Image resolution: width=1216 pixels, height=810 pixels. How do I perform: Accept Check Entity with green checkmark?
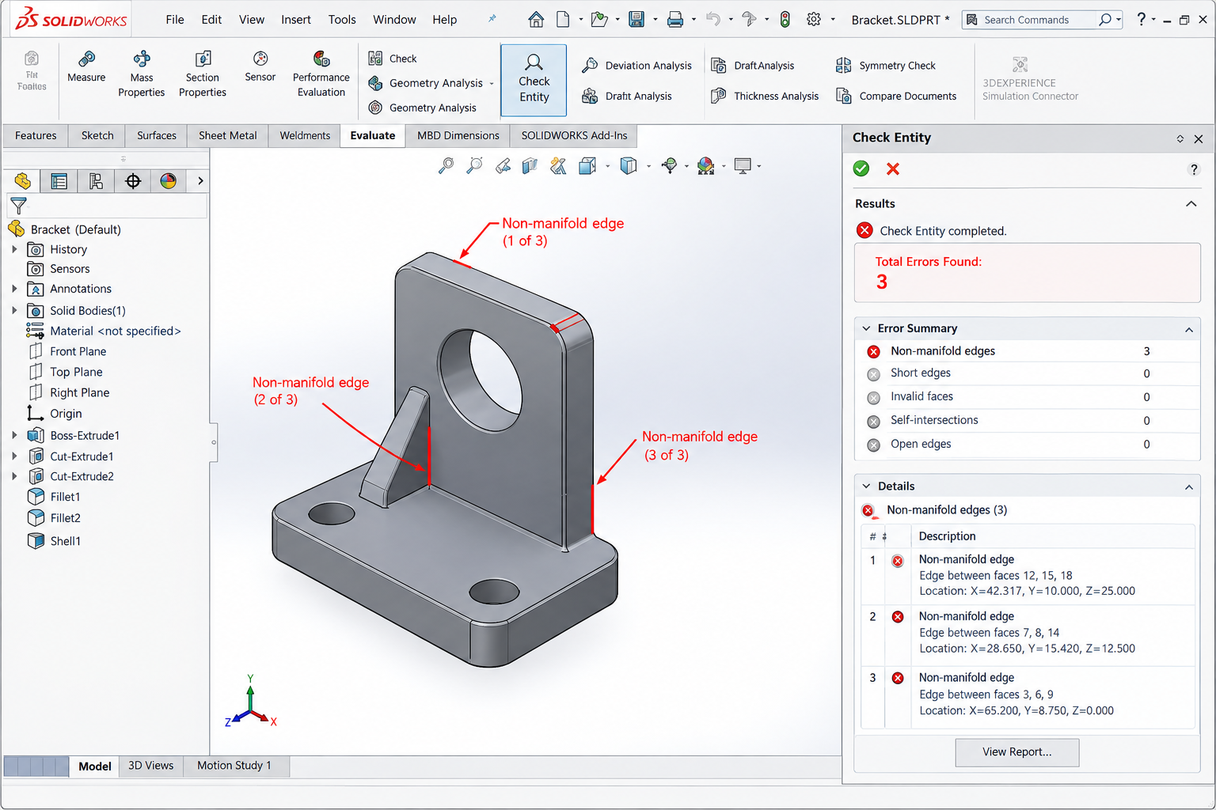pyautogui.click(x=861, y=168)
